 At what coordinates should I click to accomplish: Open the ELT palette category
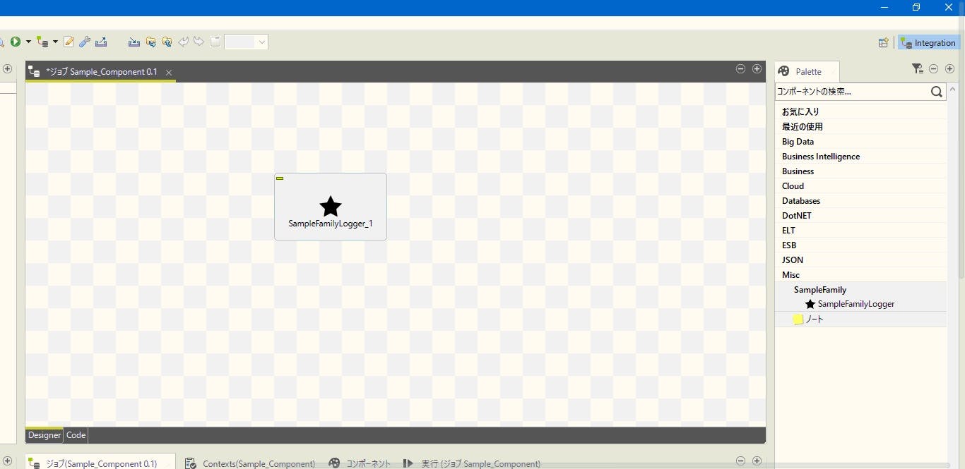(x=860, y=230)
